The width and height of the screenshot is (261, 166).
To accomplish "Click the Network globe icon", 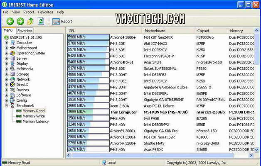I will tap(12, 79).
